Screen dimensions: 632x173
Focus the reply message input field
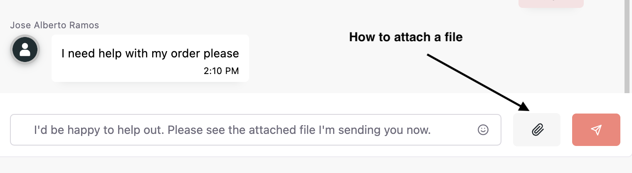coord(256,130)
